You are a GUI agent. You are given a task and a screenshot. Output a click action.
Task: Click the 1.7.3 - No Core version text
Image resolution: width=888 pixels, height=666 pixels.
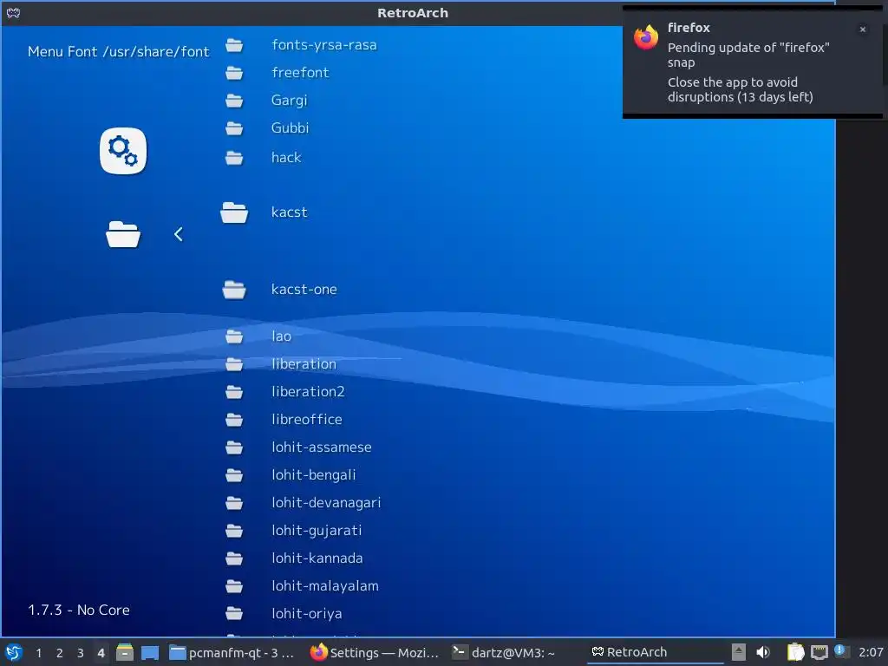point(79,610)
